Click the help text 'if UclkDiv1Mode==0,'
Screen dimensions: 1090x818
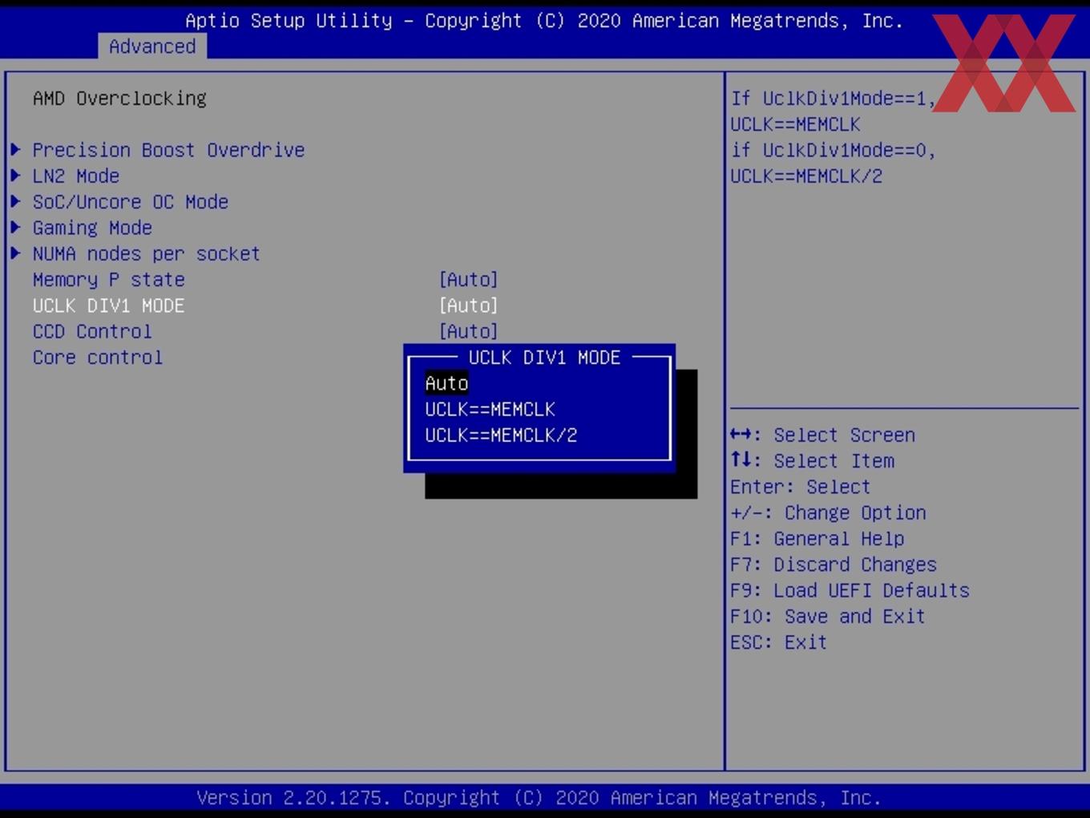[833, 150]
